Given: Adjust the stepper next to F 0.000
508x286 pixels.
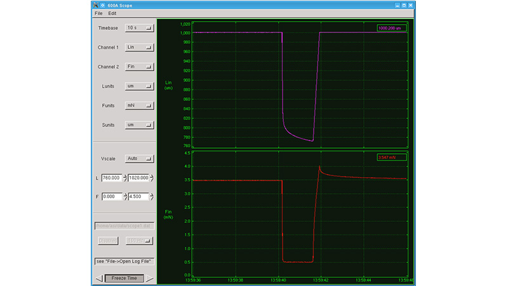Looking at the screenshot, I should [124, 196].
